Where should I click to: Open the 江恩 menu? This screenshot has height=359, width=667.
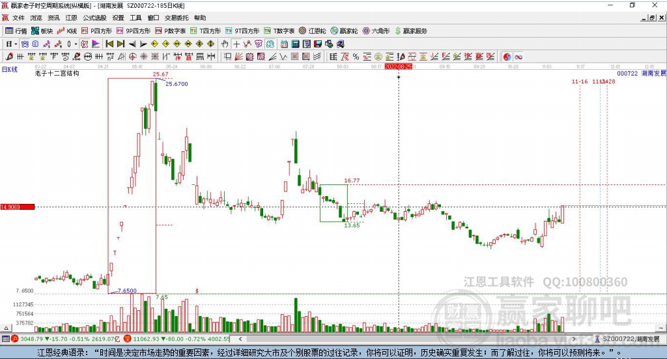point(71,18)
